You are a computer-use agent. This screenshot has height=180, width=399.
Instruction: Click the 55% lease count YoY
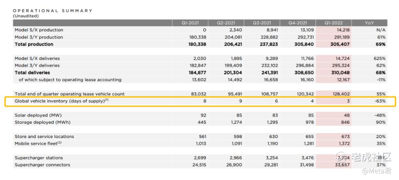click(382, 94)
